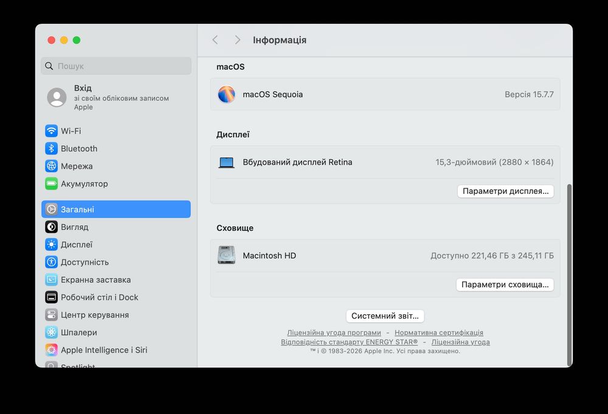
Task: Click the Apple Intelligence і Siri icon
Action: click(51, 350)
